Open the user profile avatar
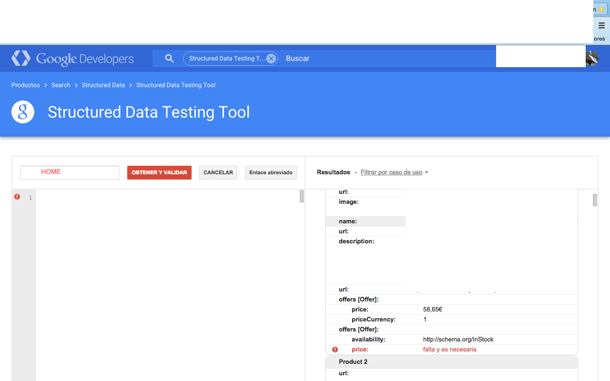The image size is (610, 381). pyautogui.click(x=592, y=59)
